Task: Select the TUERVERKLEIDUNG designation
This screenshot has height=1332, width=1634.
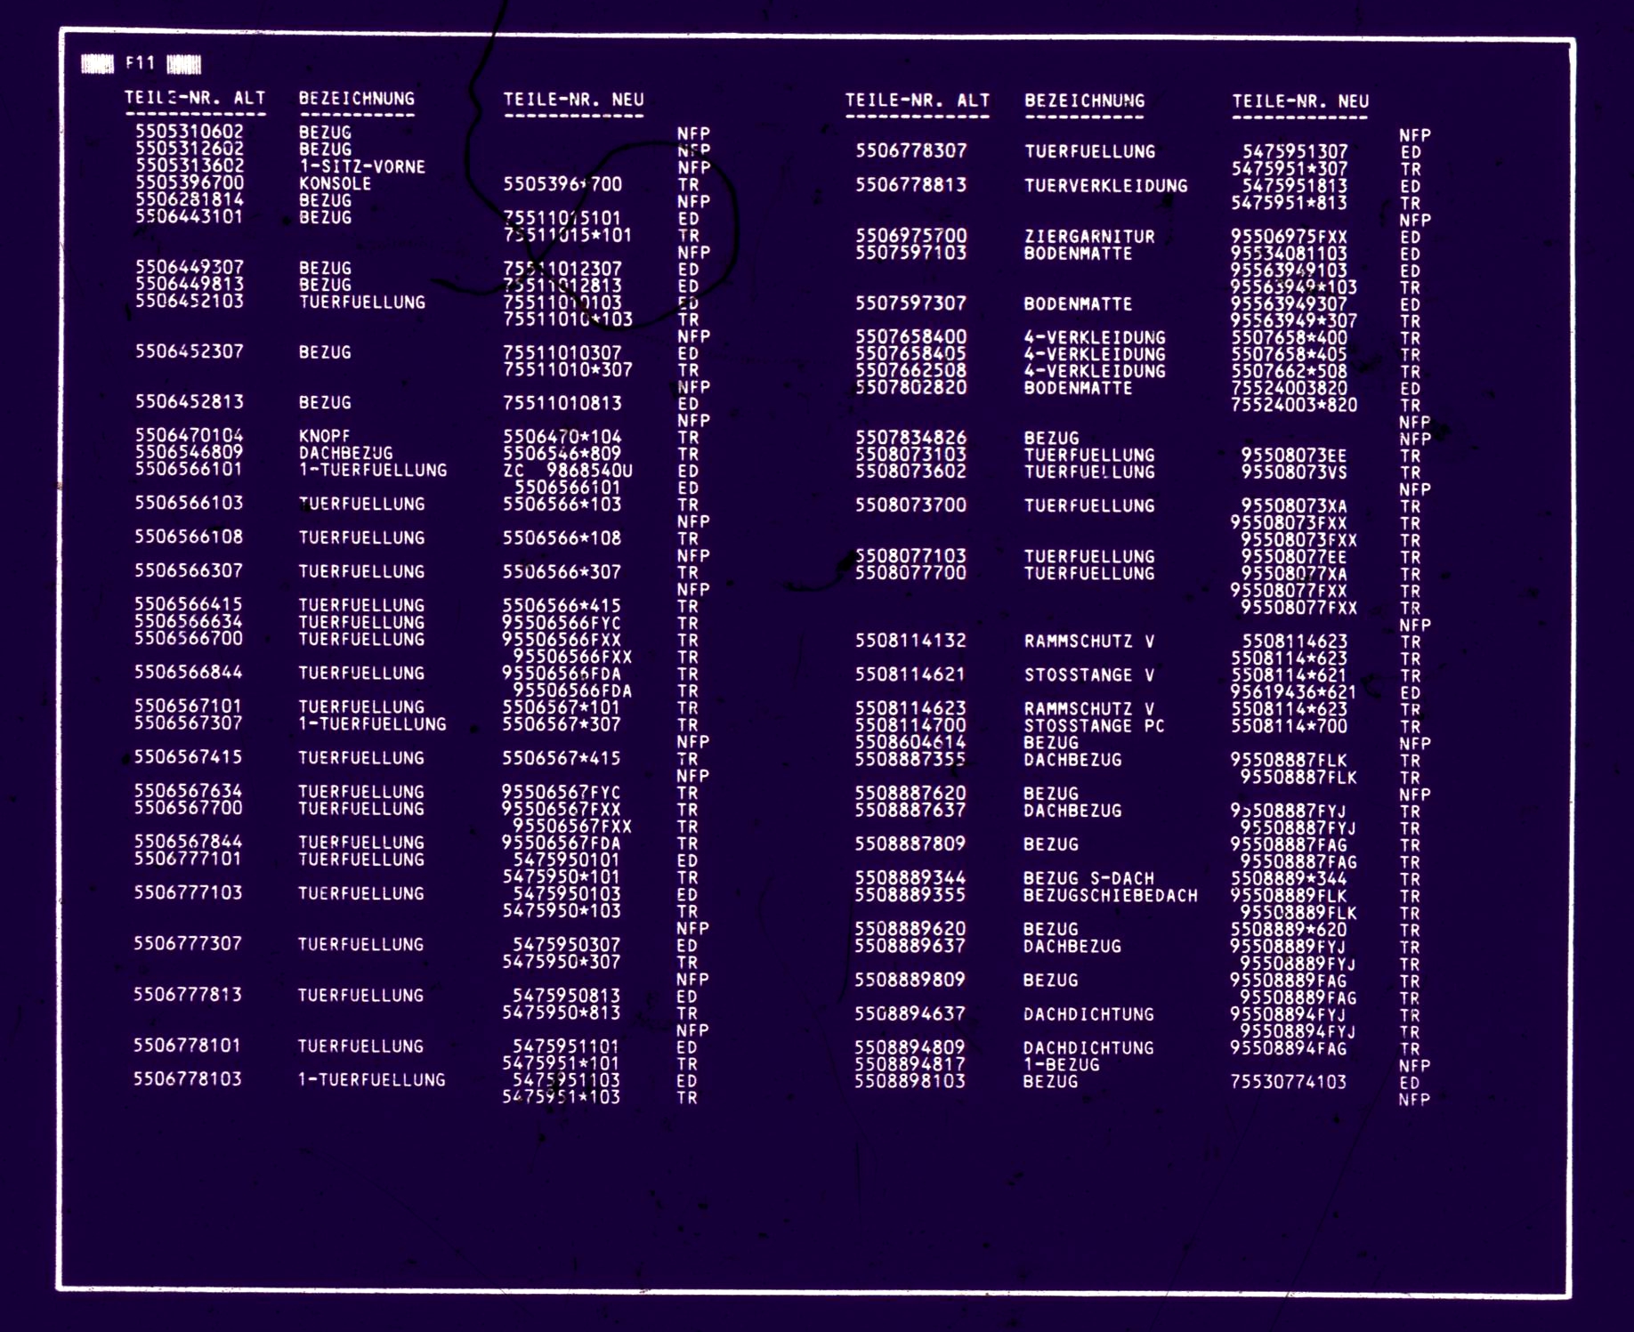Action: pyautogui.click(x=1106, y=186)
